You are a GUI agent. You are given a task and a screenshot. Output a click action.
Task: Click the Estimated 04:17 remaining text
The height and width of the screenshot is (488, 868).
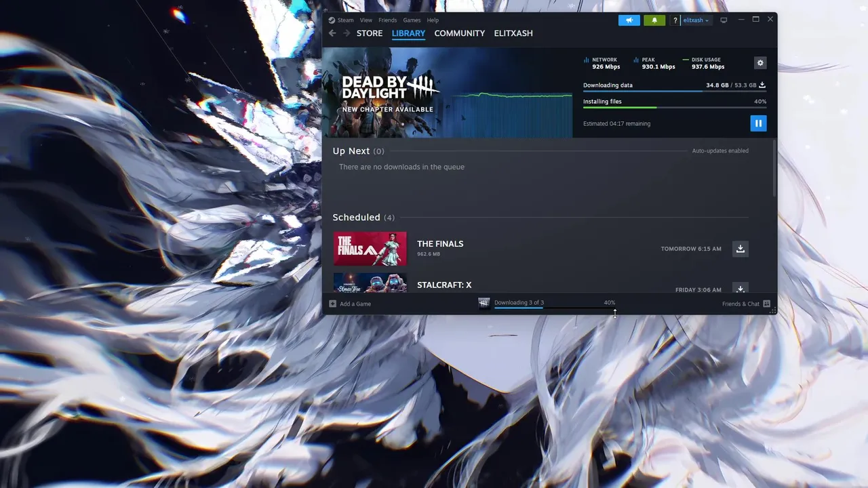pos(616,123)
